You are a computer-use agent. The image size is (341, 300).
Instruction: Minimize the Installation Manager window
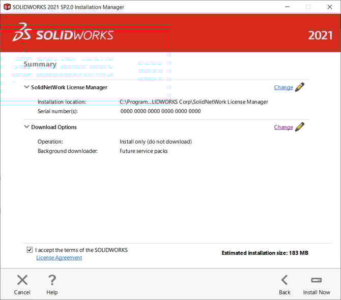click(285, 7)
